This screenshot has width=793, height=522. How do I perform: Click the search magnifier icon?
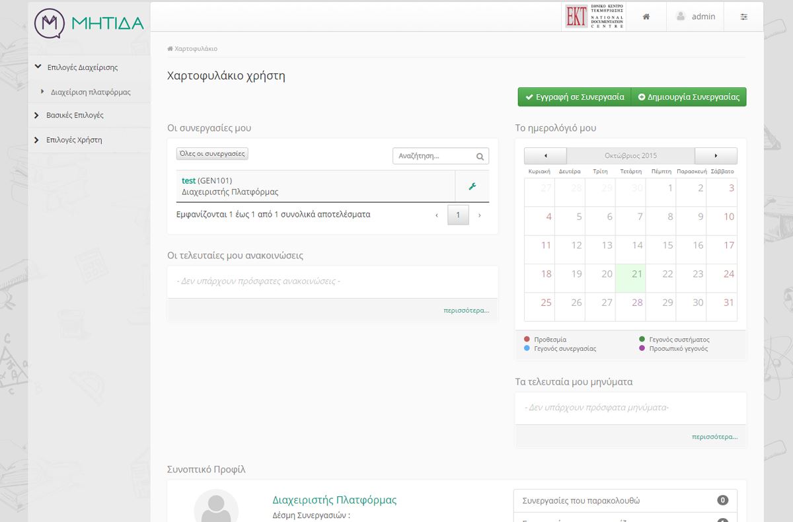pyautogui.click(x=480, y=157)
